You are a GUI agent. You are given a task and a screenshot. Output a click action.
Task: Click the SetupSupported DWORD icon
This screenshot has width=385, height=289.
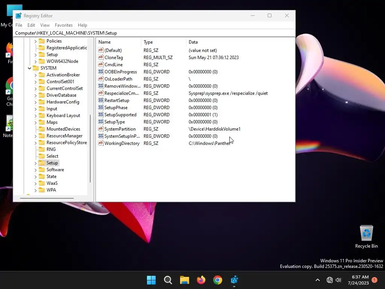click(x=101, y=114)
